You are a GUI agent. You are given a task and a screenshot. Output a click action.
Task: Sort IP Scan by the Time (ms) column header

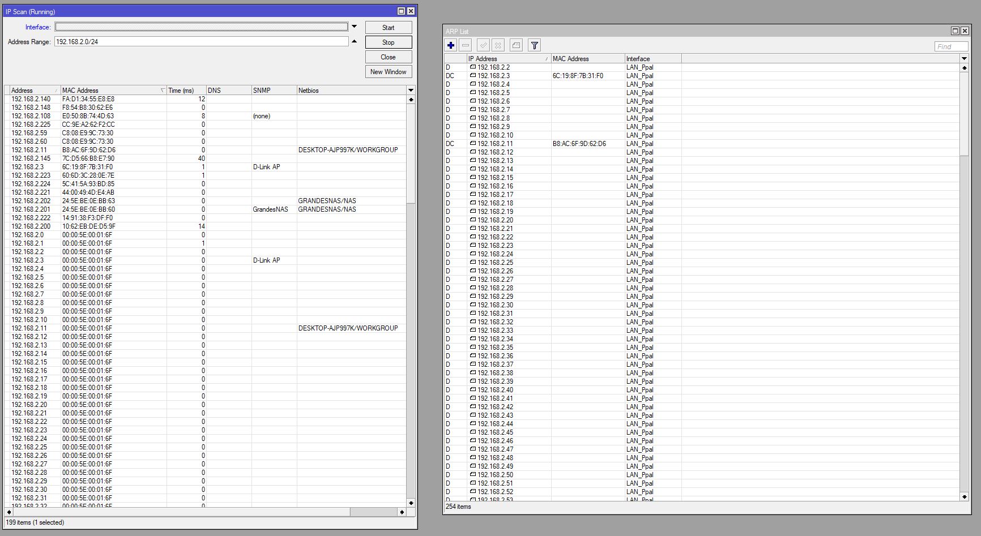(186, 91)
